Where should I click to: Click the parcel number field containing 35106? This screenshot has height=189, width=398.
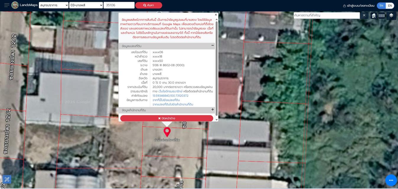pyautogui.click(x=119, y=5)
